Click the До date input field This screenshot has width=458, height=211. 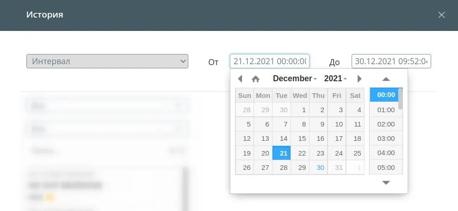tap(391, 61)
